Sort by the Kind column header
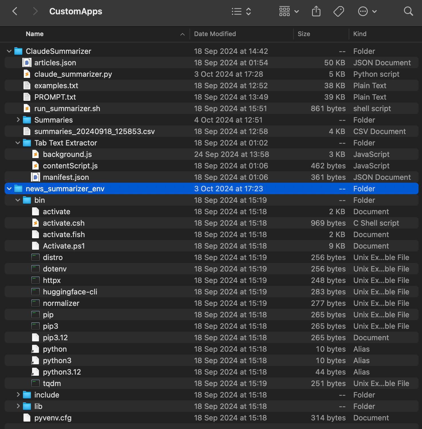 click(x=360, y=34)
